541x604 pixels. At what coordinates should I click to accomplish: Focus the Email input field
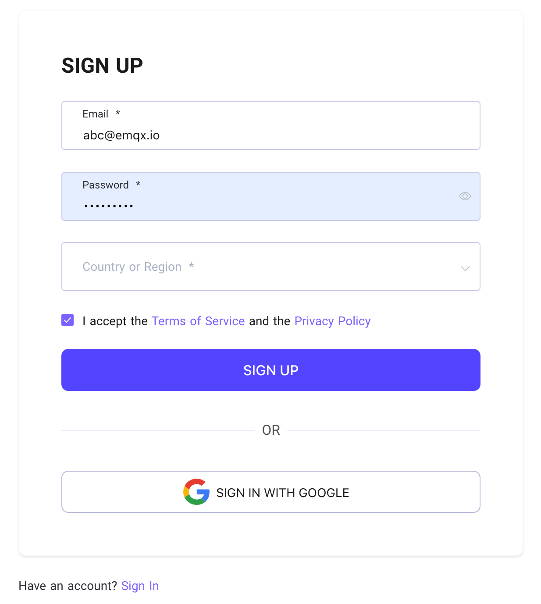click(271, 125)
